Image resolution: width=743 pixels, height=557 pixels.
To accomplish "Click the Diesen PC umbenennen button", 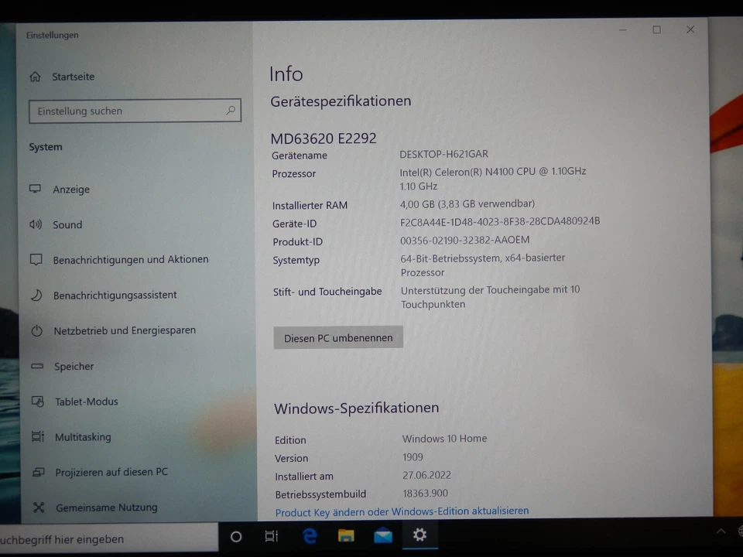I will click(338, 338).
